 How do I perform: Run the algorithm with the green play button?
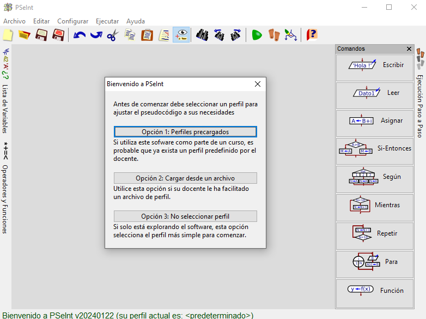[257, 35]
